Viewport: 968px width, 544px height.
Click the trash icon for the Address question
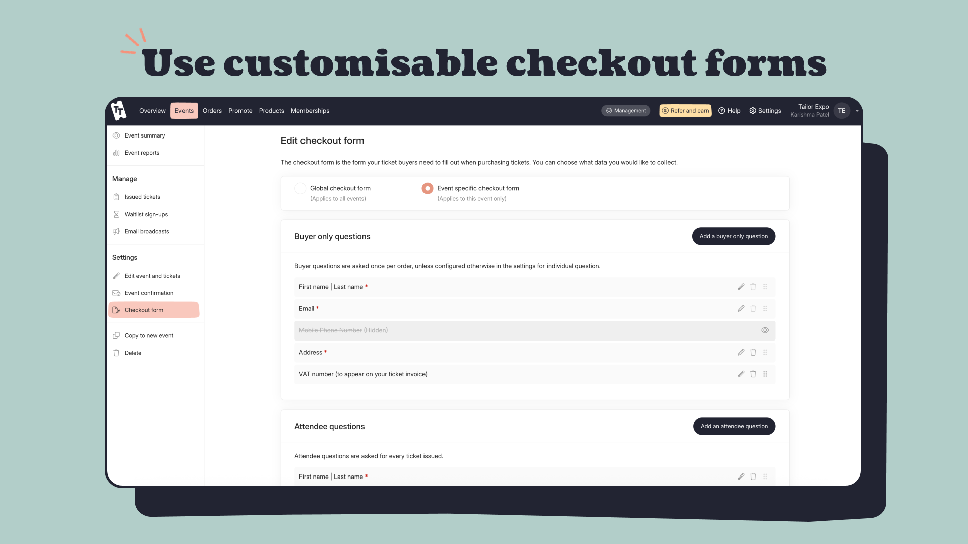click(x=753, y=352)
